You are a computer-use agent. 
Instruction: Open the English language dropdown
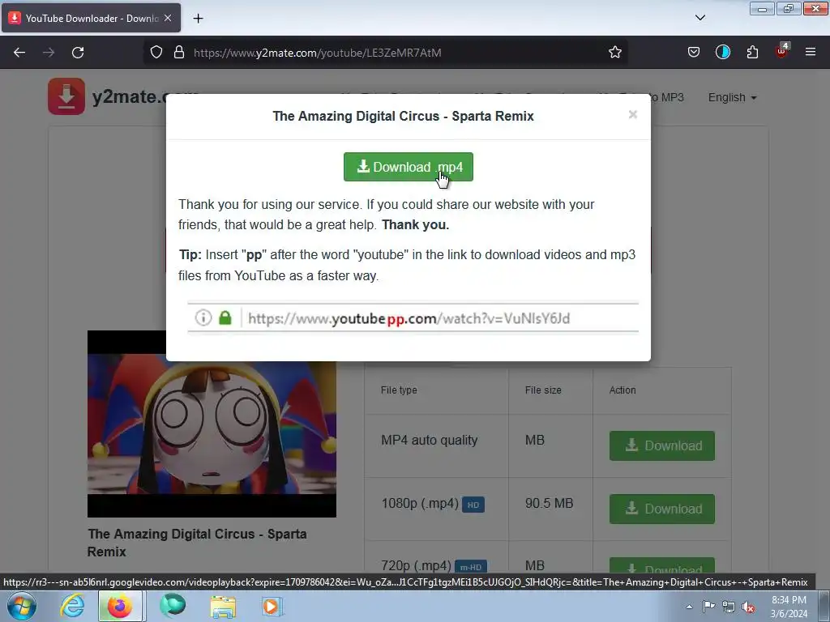tap(732, 97)
